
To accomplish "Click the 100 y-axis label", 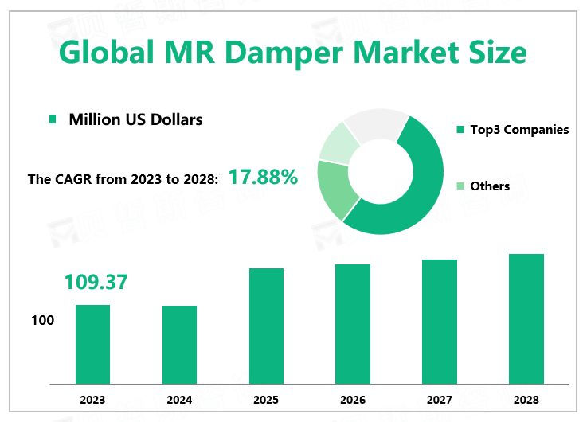I will click(x=42, y=320).
